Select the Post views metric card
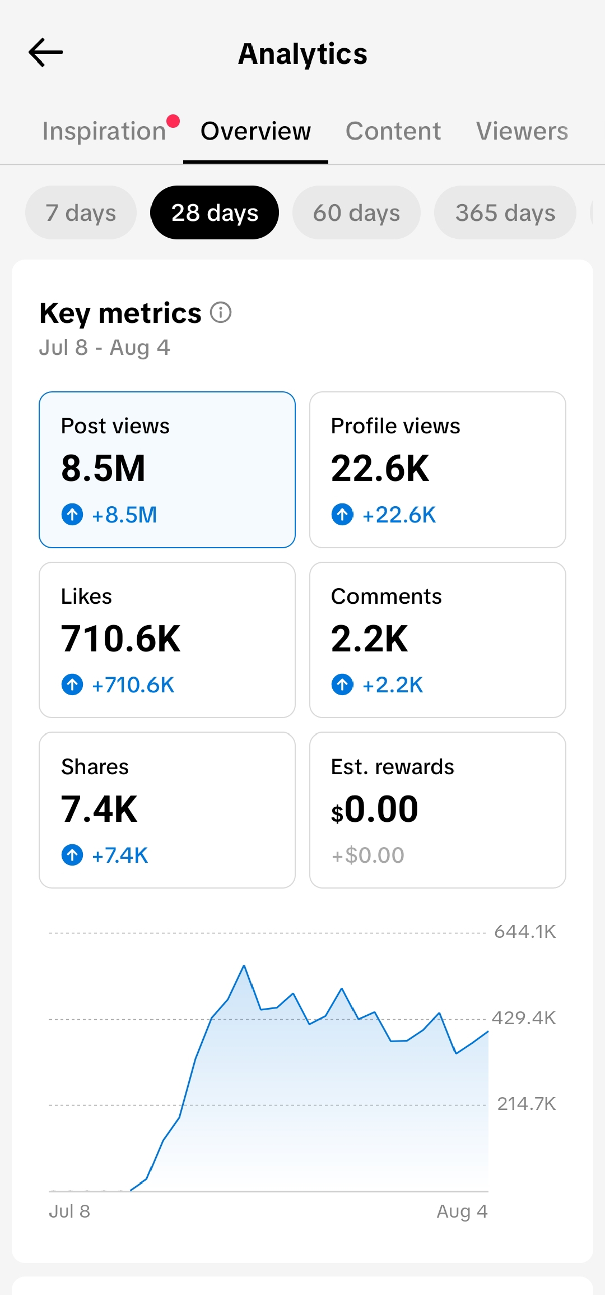Image resolution: width=605 pixels, height=1295 pixels. [167, 470]
